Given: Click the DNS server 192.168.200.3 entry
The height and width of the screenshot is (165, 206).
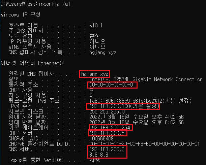Looking at the screenshot, I should tap(107, 149).
